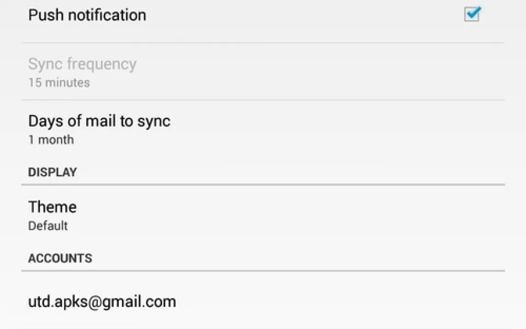Image resolution: width=526 pixels, height=329 pixels.
Task: Open the utd.apks@gmail.com account
Action: click(x=263, y=301)
